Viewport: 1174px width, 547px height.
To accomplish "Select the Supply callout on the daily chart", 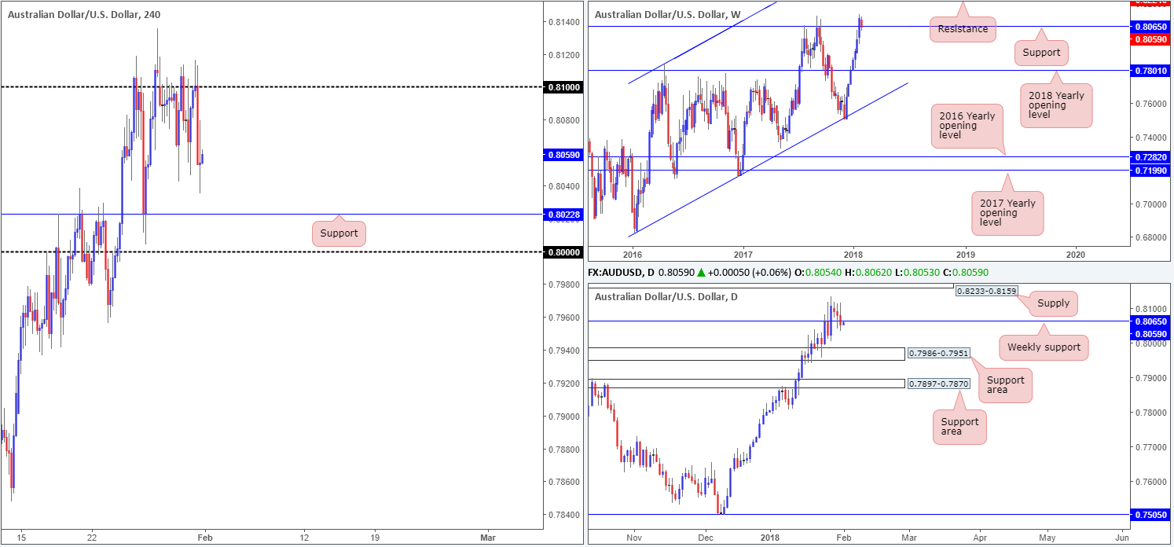I will 1052,303.
